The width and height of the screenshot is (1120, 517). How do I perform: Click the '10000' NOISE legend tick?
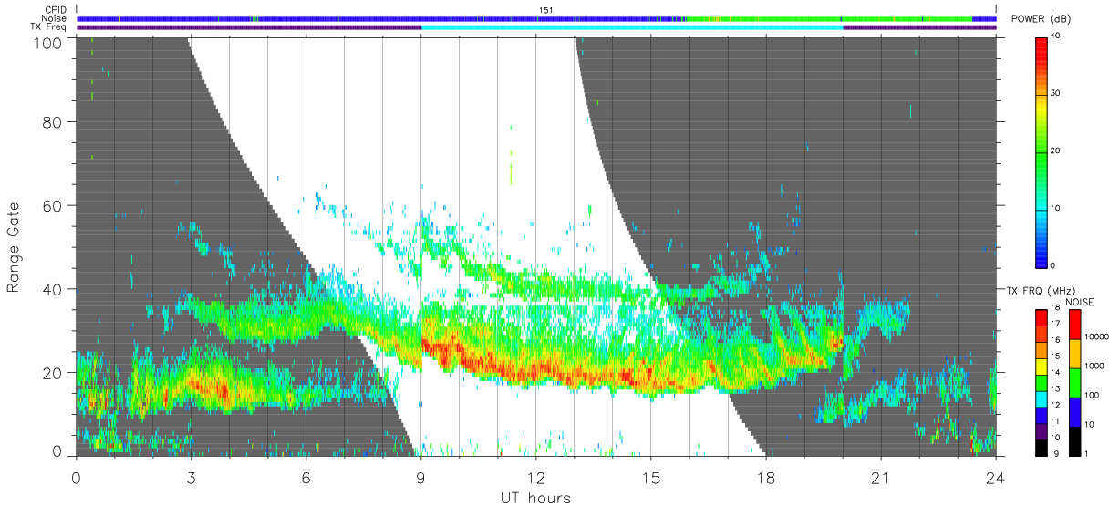1098,336
